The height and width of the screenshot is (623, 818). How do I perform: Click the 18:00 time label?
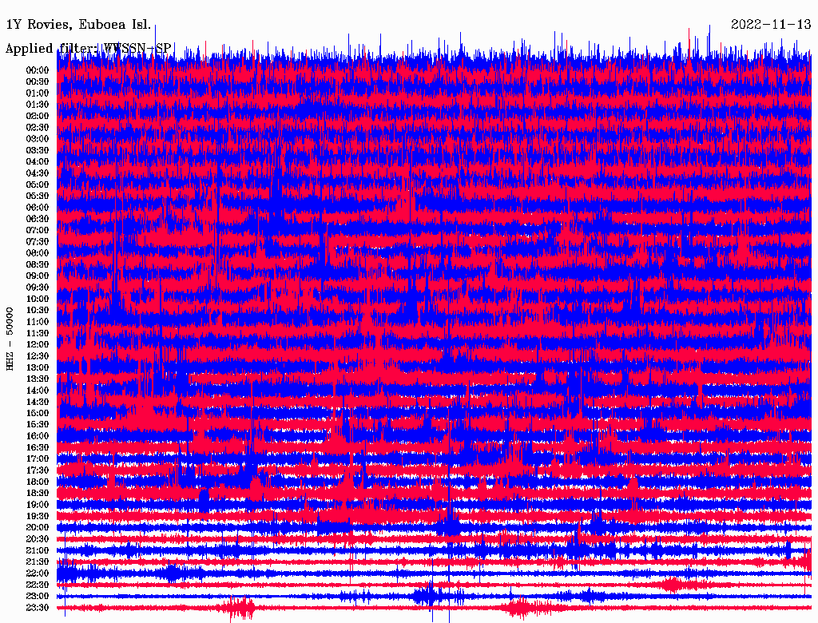point(38,482)
